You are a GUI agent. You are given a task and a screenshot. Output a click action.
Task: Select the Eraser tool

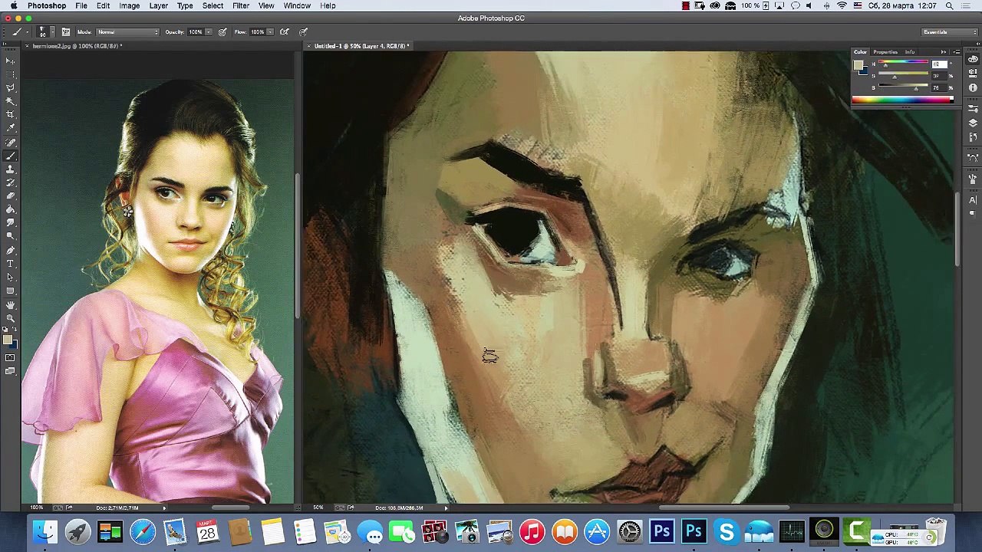[x=10, y=195]
